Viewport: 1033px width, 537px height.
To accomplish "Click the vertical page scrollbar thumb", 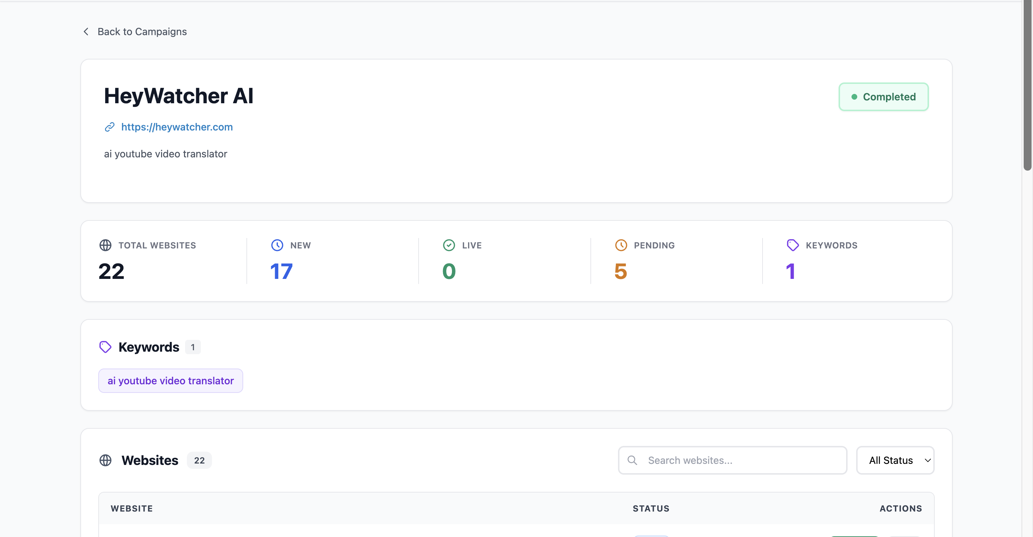I will click(x=1027, y=84).
